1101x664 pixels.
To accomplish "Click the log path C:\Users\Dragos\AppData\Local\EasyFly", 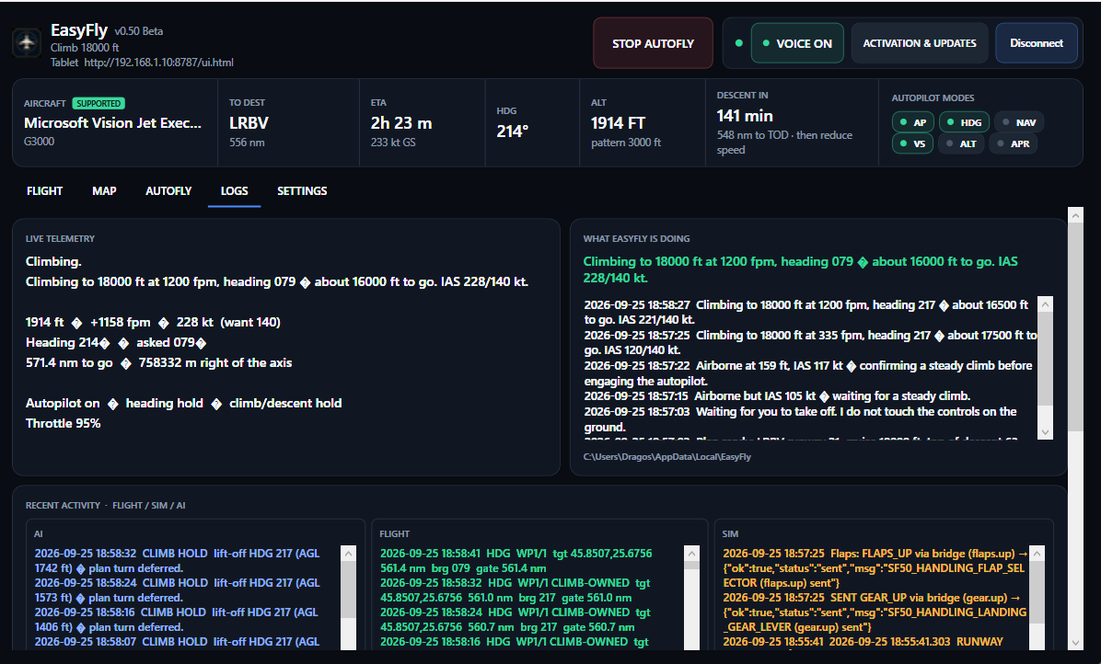I will point(667,456).
